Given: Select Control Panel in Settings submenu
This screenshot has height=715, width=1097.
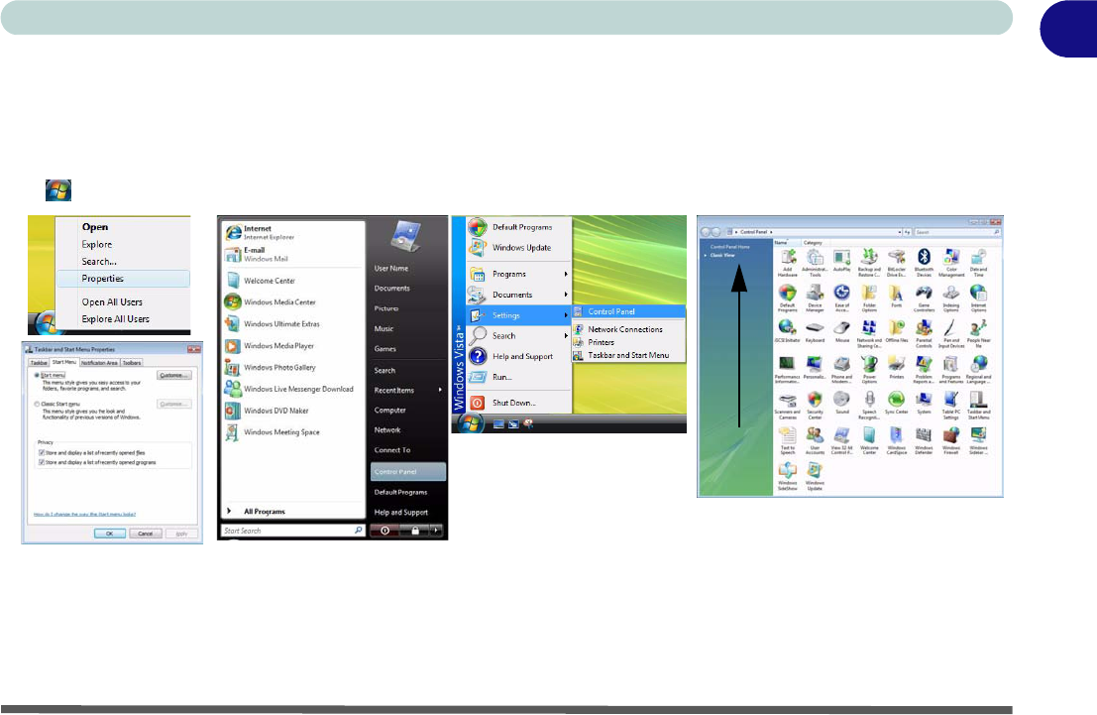Looking at the screenshot, I should (x=628, y=311).
